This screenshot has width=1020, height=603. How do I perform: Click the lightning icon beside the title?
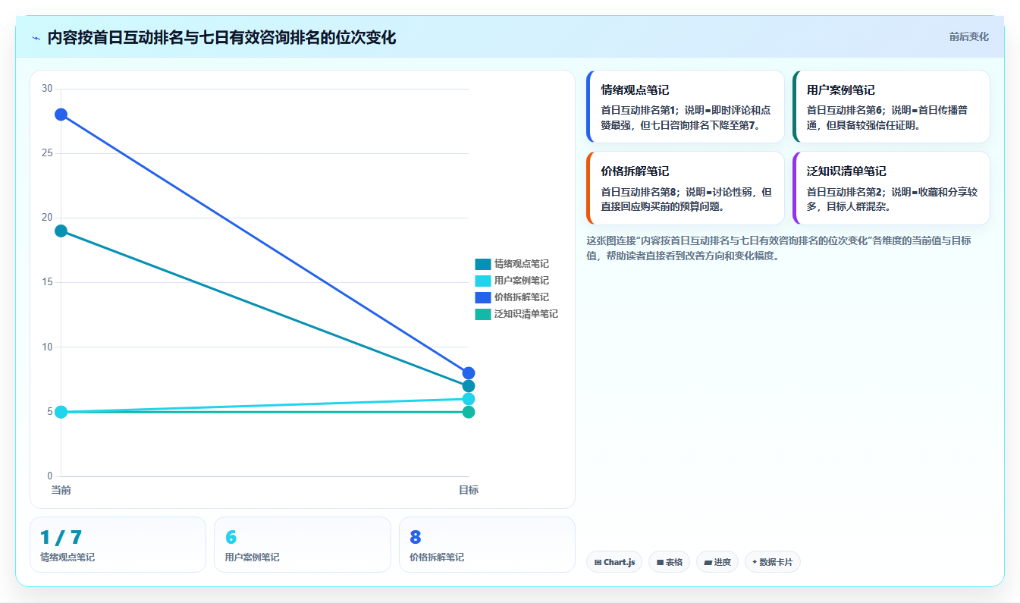click(36, 38)
